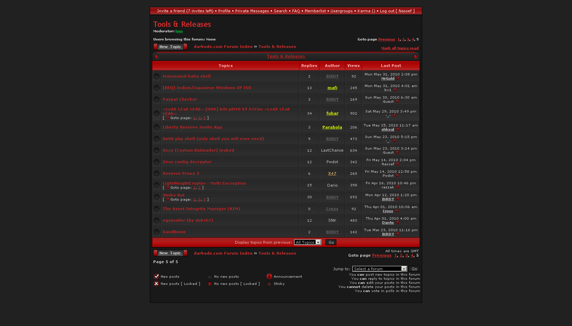This screenshot has width=572, height=326.
Task: Click the topic status icon beside Paypal Checker
Action: click(157, 99)
